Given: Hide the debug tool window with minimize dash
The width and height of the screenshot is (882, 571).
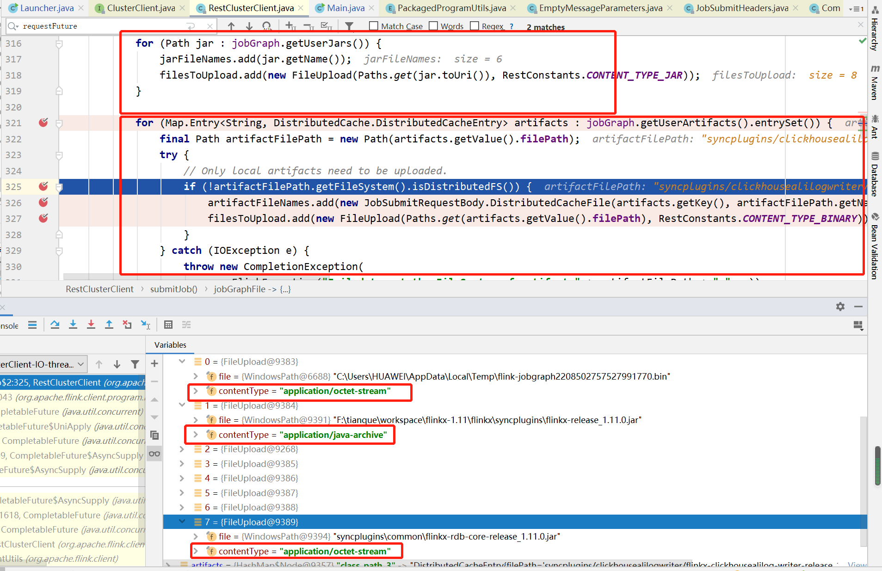Looking at the screenshot, I should tap(858, 307).
